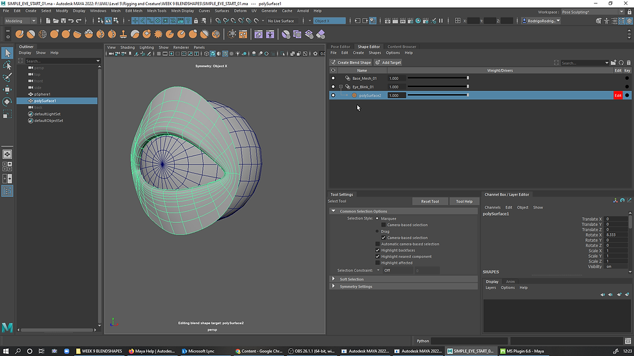Click the Redo arrow icon
Image resolution: width=634 pixels, height=356 pixels.
79,21
